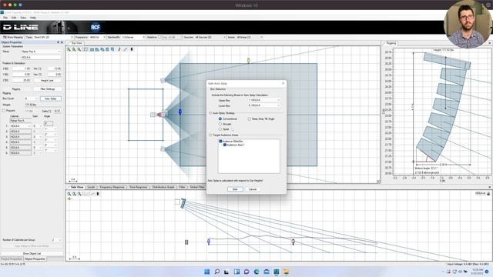The image size is (493, 277).
Task: Click the mouse pointer icon in Top View toolbar
Action: pyautogui.click(x=132, y=49)
